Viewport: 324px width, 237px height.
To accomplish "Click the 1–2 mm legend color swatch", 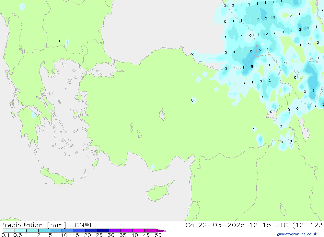I will click(32, 231).
